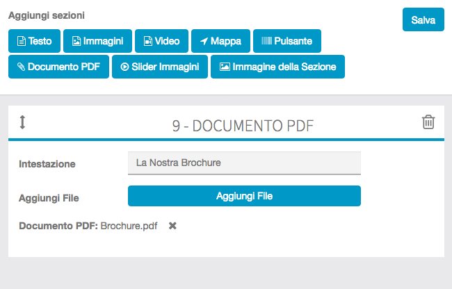Click the Immagini picture icon
452x289 pixels.
click(76, 41)
